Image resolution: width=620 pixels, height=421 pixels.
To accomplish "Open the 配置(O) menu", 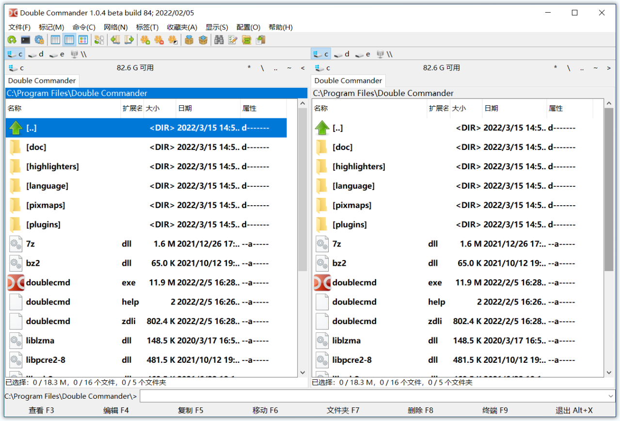I will 248,27.
